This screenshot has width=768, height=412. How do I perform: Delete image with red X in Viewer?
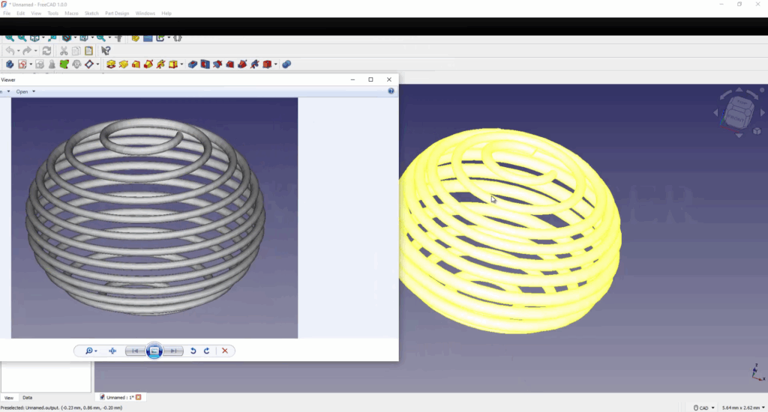point(225,351)
